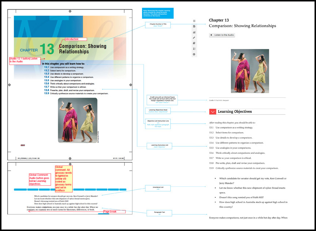Click web objective 13.4 about different patterns
The width and height of the screenshot is (316, 231).
[x=236, y=143]
